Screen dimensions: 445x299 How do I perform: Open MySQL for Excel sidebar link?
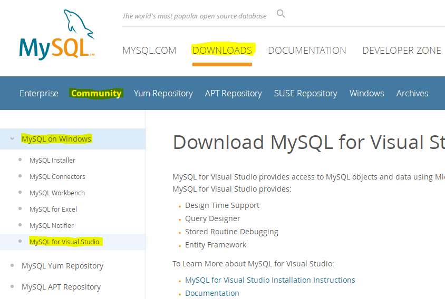coord(53,210)
